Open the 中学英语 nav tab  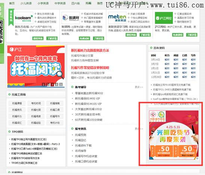tap(60, 3)
